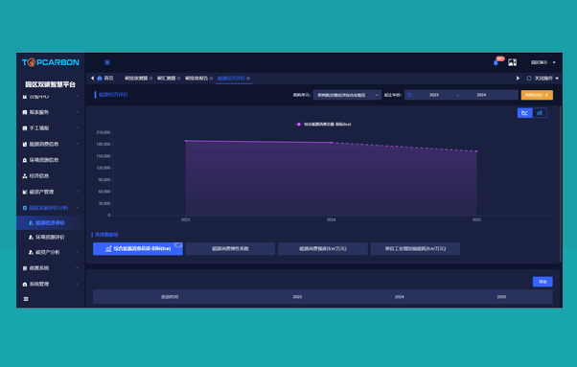Click the blue export button above table
Image resolution: width=577 pixels, height=367 pixels.
click(x=542, y=282)
